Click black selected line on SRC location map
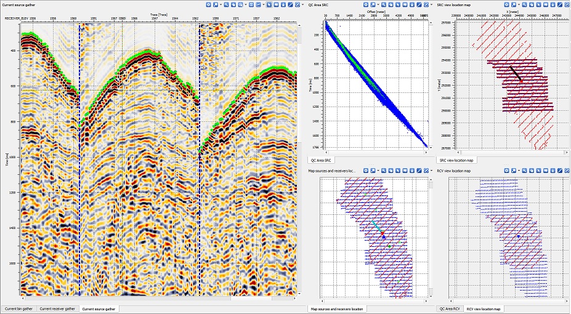The height and width of the screenshot is (314, 571). tap(516, 73)
